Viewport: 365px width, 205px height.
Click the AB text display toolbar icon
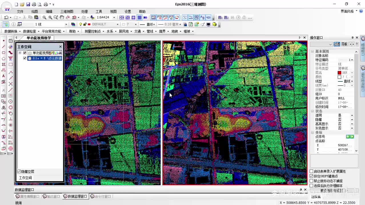[202, 17]
